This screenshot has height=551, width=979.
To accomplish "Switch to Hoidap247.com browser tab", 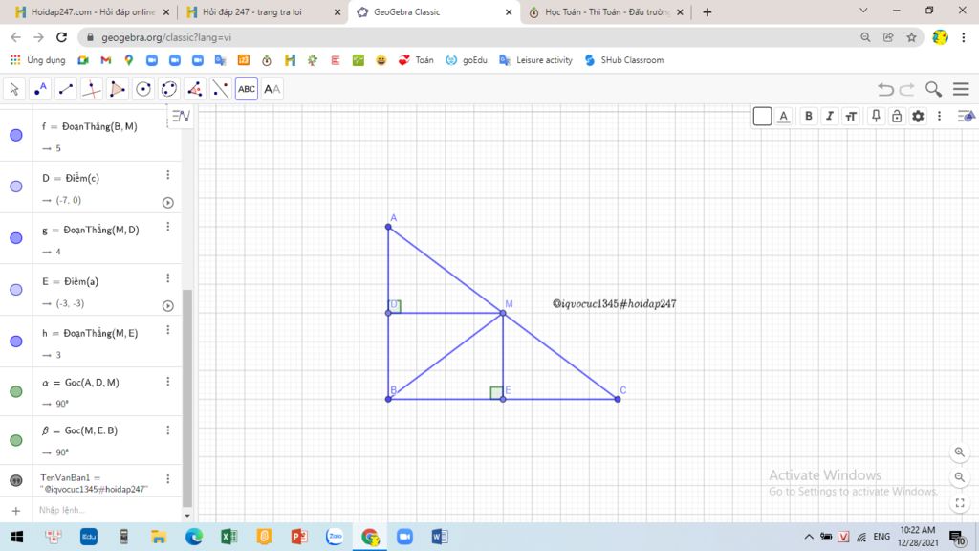I will pyautogui.click(x=93, y=11).
